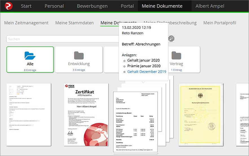The image size is (249, 156).
Task: Click the Vertrag folder label
Action: pos(176,64)
